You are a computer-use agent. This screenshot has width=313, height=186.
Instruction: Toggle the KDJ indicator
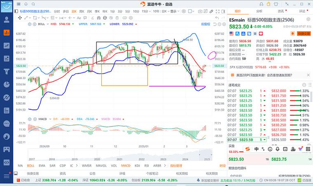tap(137, 166)
